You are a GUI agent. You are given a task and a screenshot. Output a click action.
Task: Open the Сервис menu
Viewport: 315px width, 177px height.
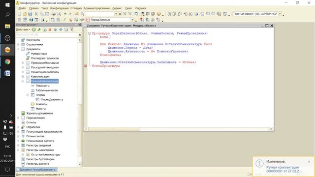pyautogui.click(x=117, y=8)
